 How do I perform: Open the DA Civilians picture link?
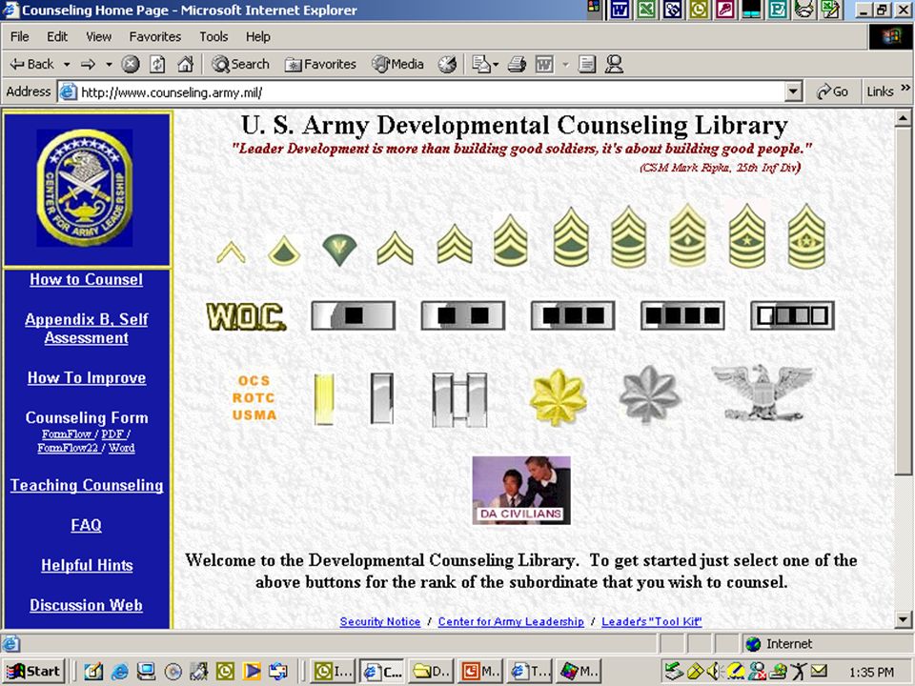pos(521,490)
